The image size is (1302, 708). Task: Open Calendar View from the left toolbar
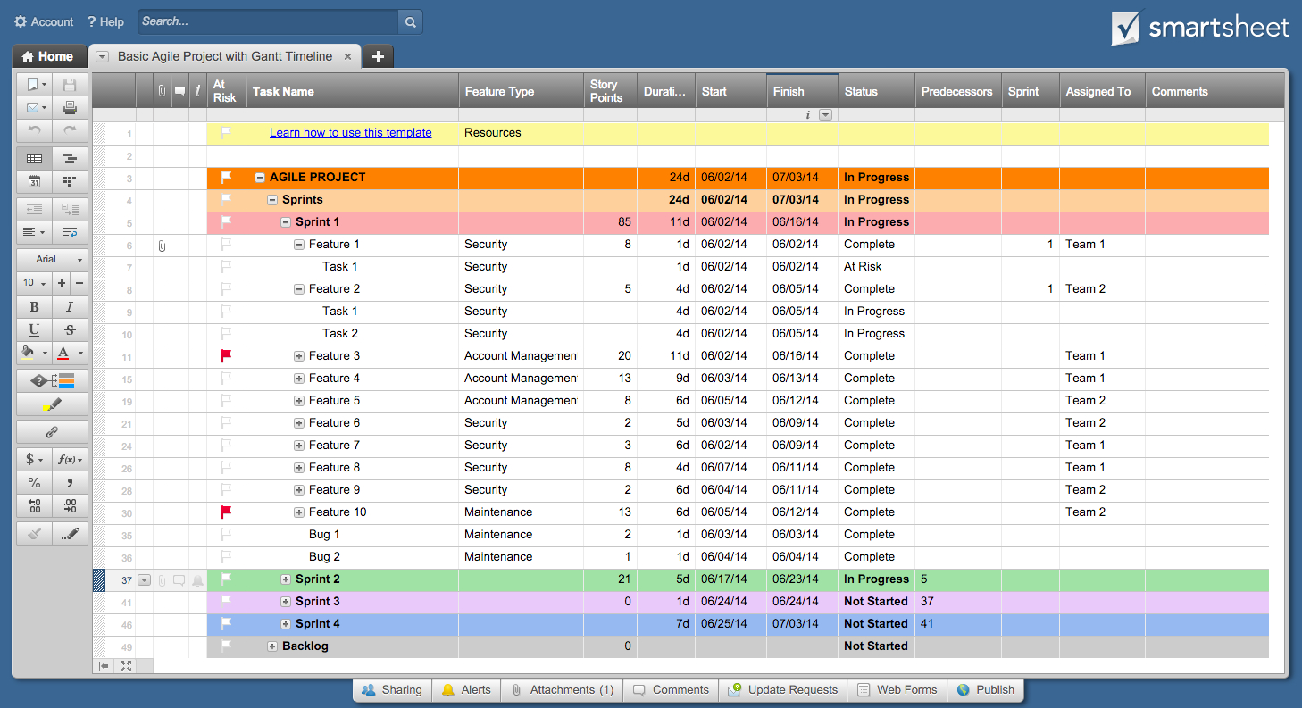(x=34, y=181)
